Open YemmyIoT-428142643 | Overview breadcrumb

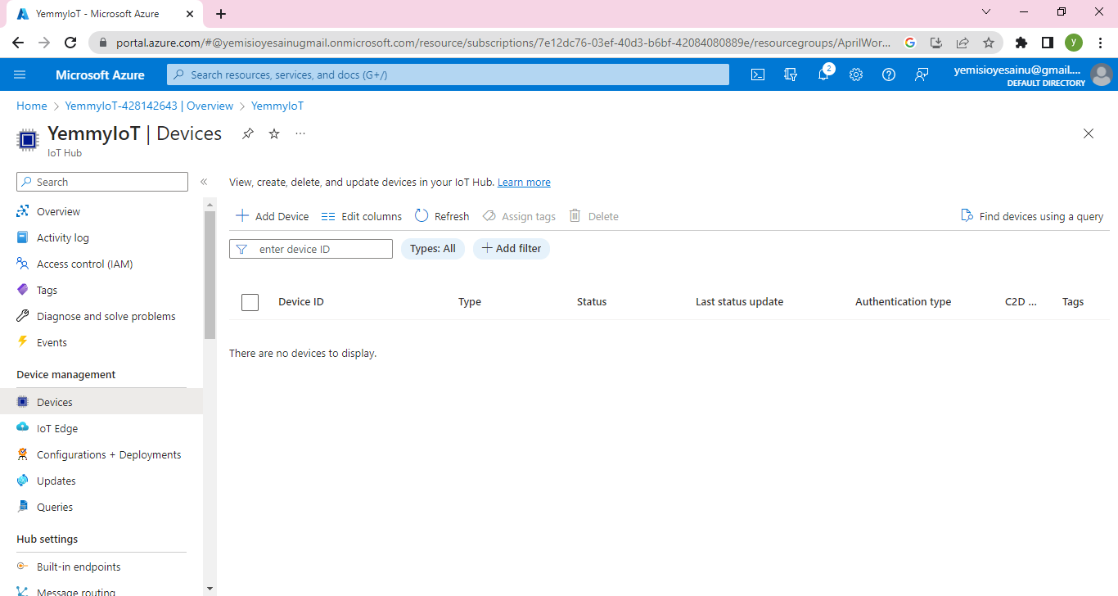pos(149,106)
